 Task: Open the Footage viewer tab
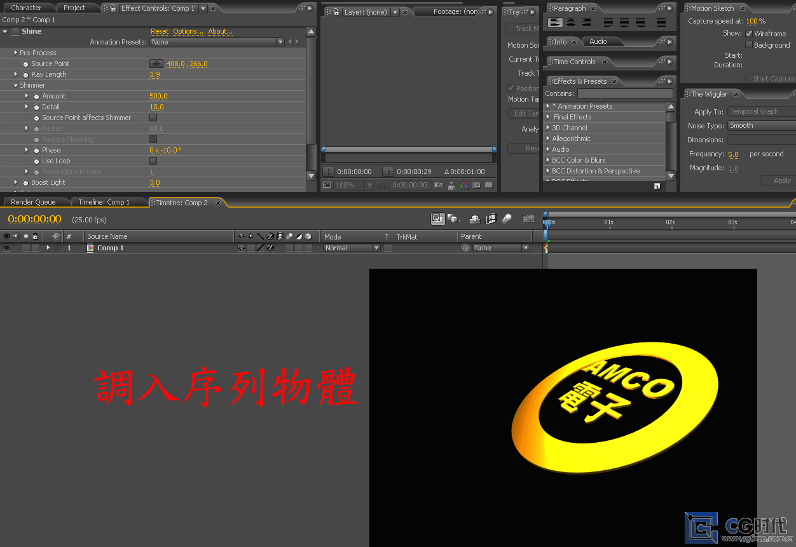[x=455, y=11]
